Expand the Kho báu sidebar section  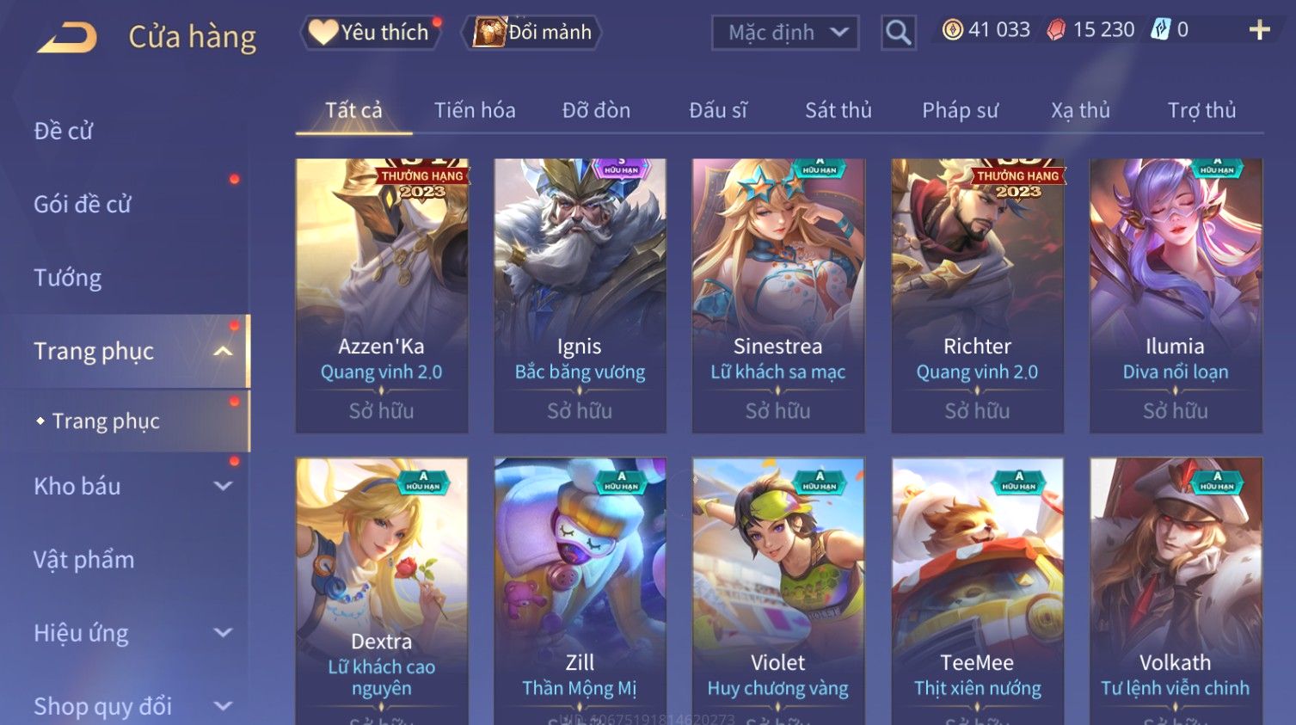[223, 486]
